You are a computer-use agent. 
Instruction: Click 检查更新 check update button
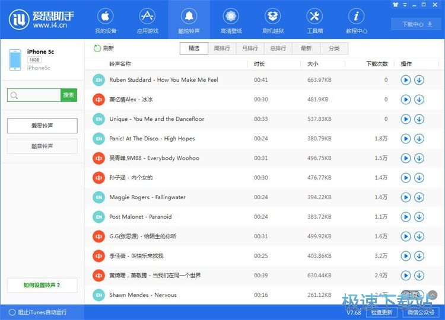382,312
